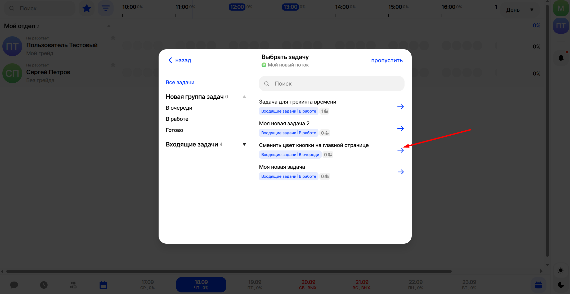Image resolution: width=570 pixels, height=294 pixels.
Task: Open the notifications bell icon
Action: pos(561,58)
